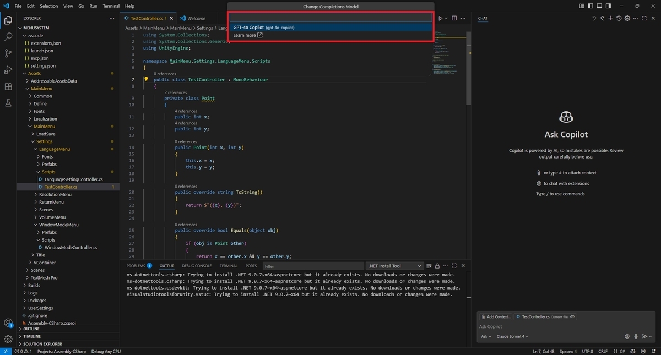The image size is (661, 355).
Task: Click Debug Any CPU in status bar
Action: click(106, 351)
